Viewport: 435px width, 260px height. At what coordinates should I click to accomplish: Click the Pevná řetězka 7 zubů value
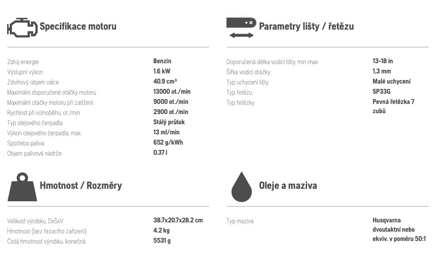393,106
